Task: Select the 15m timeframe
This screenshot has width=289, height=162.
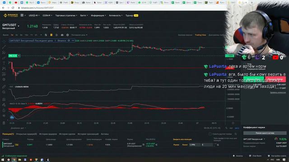Action: [x=27, y=35]
